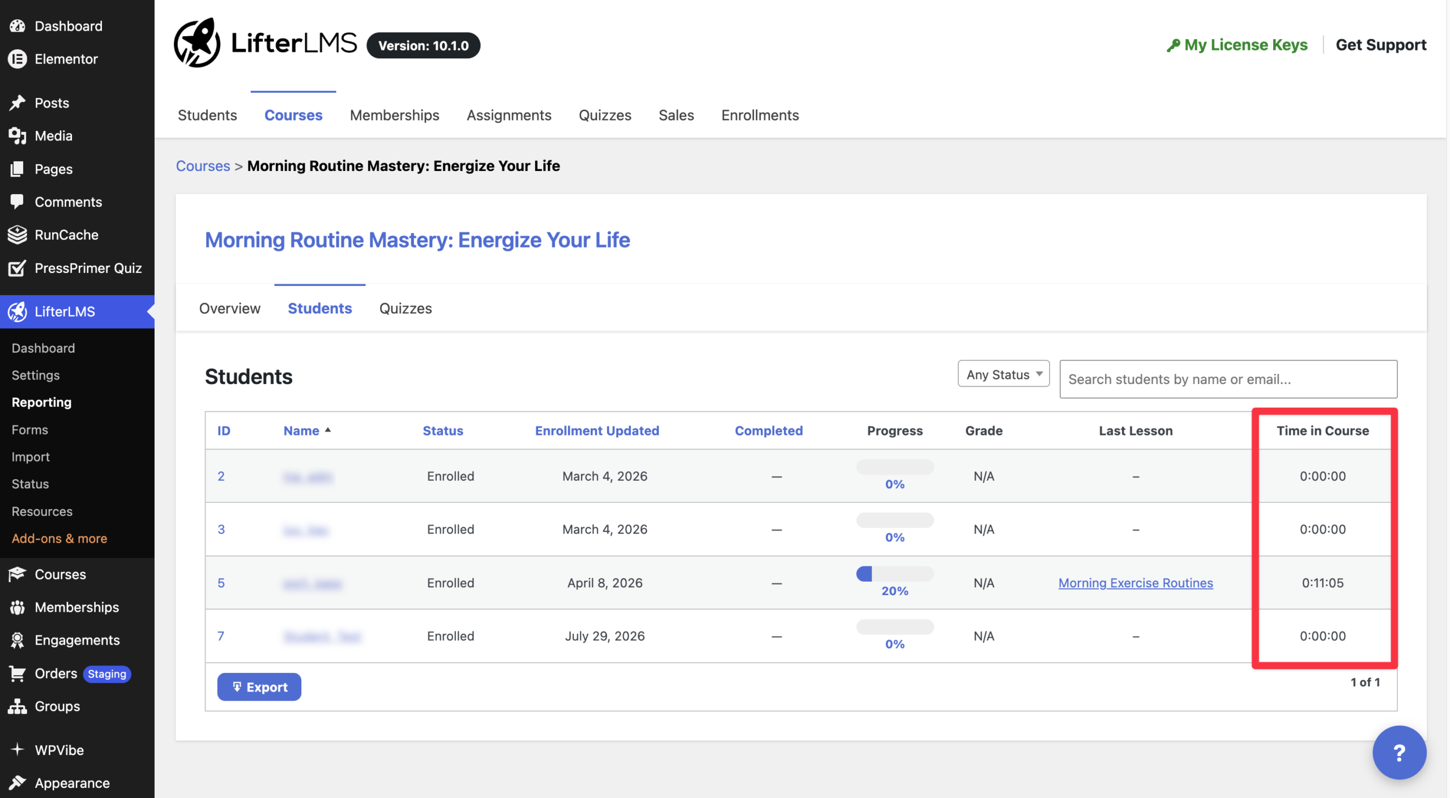1450x798 pixels.
Task: Click the Comments bubble icon
Action: tap(18, 202)
